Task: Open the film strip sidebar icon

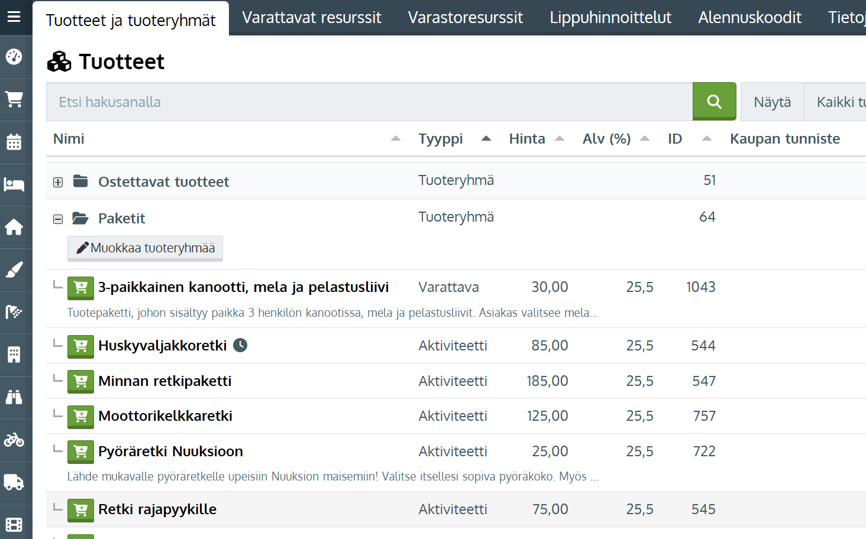Action: click(x=14, y=525)
